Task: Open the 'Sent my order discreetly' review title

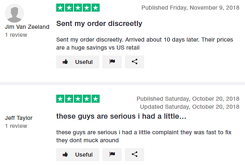Action: (99, 24)
